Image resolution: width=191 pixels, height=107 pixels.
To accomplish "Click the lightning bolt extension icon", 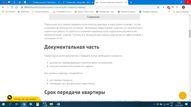I will (164, 7).
